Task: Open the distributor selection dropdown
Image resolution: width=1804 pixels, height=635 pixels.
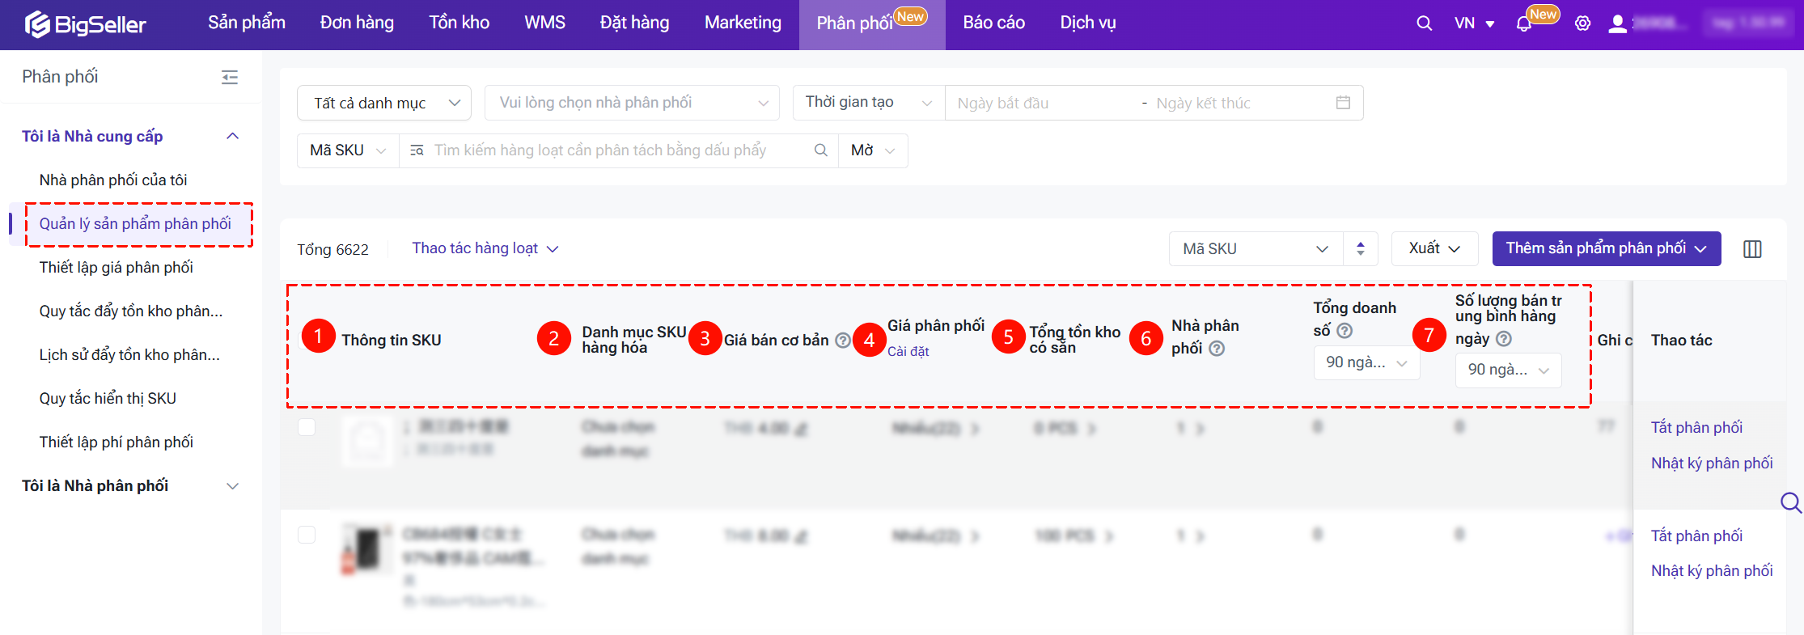Action: point(632,103)
